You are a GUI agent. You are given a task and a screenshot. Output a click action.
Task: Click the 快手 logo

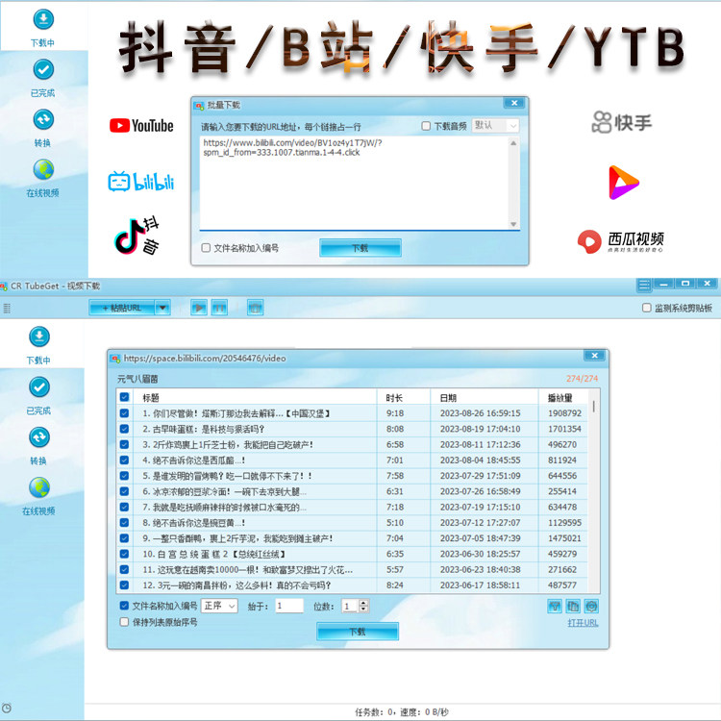click(622, 122)
